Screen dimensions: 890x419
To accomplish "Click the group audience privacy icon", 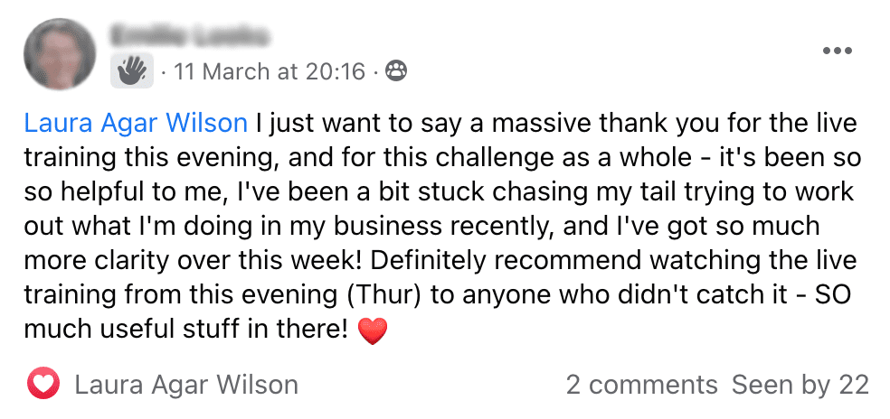I will point(395,70).
